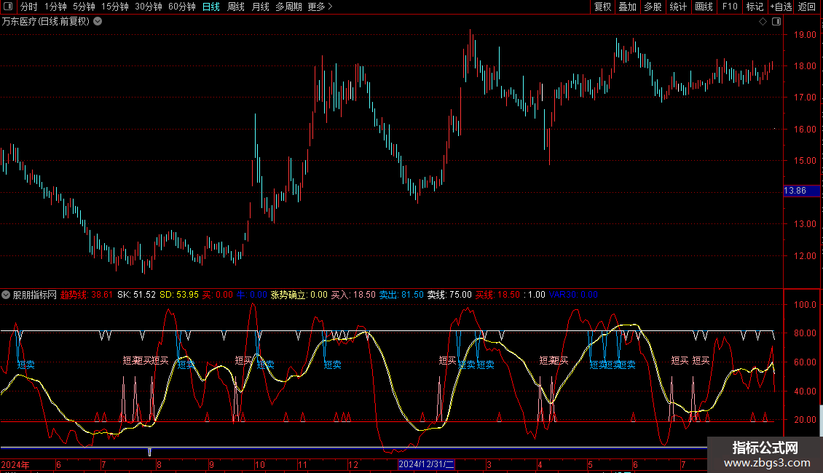Viewport: 823px width, 473px height.
Task: Toggle the left side panel icon
Action: coord(8,7)
